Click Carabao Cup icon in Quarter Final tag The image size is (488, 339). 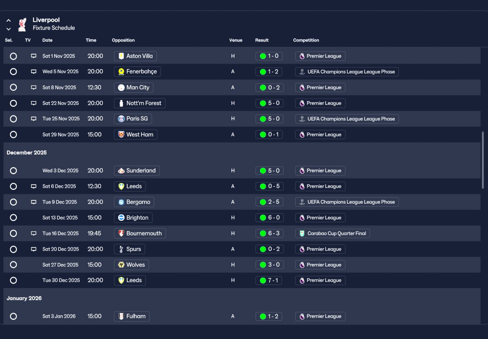pyautogui.click(x=302, y=233)
